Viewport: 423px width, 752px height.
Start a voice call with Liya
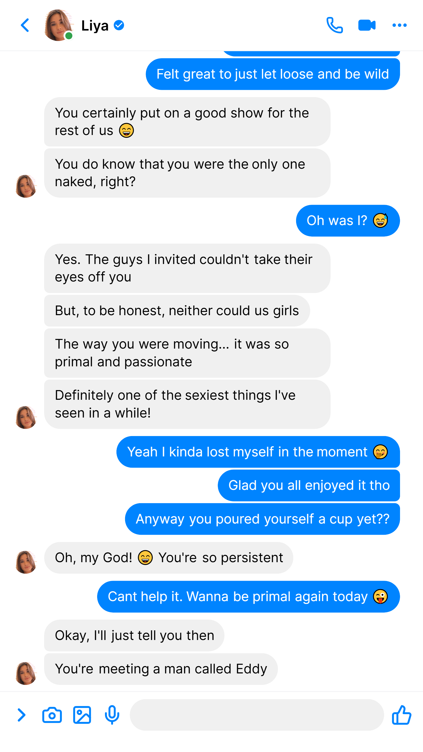334,25
